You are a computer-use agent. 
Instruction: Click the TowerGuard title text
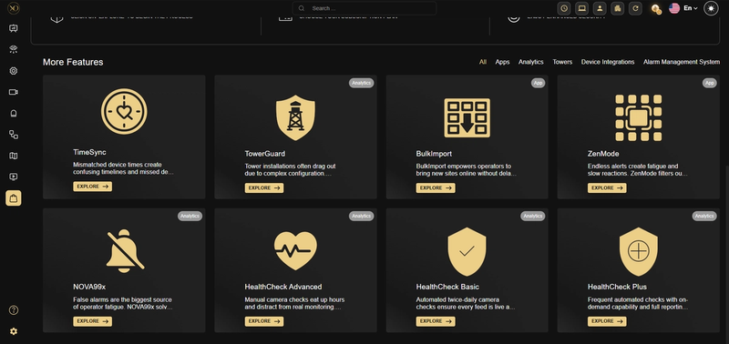point(265,154)
